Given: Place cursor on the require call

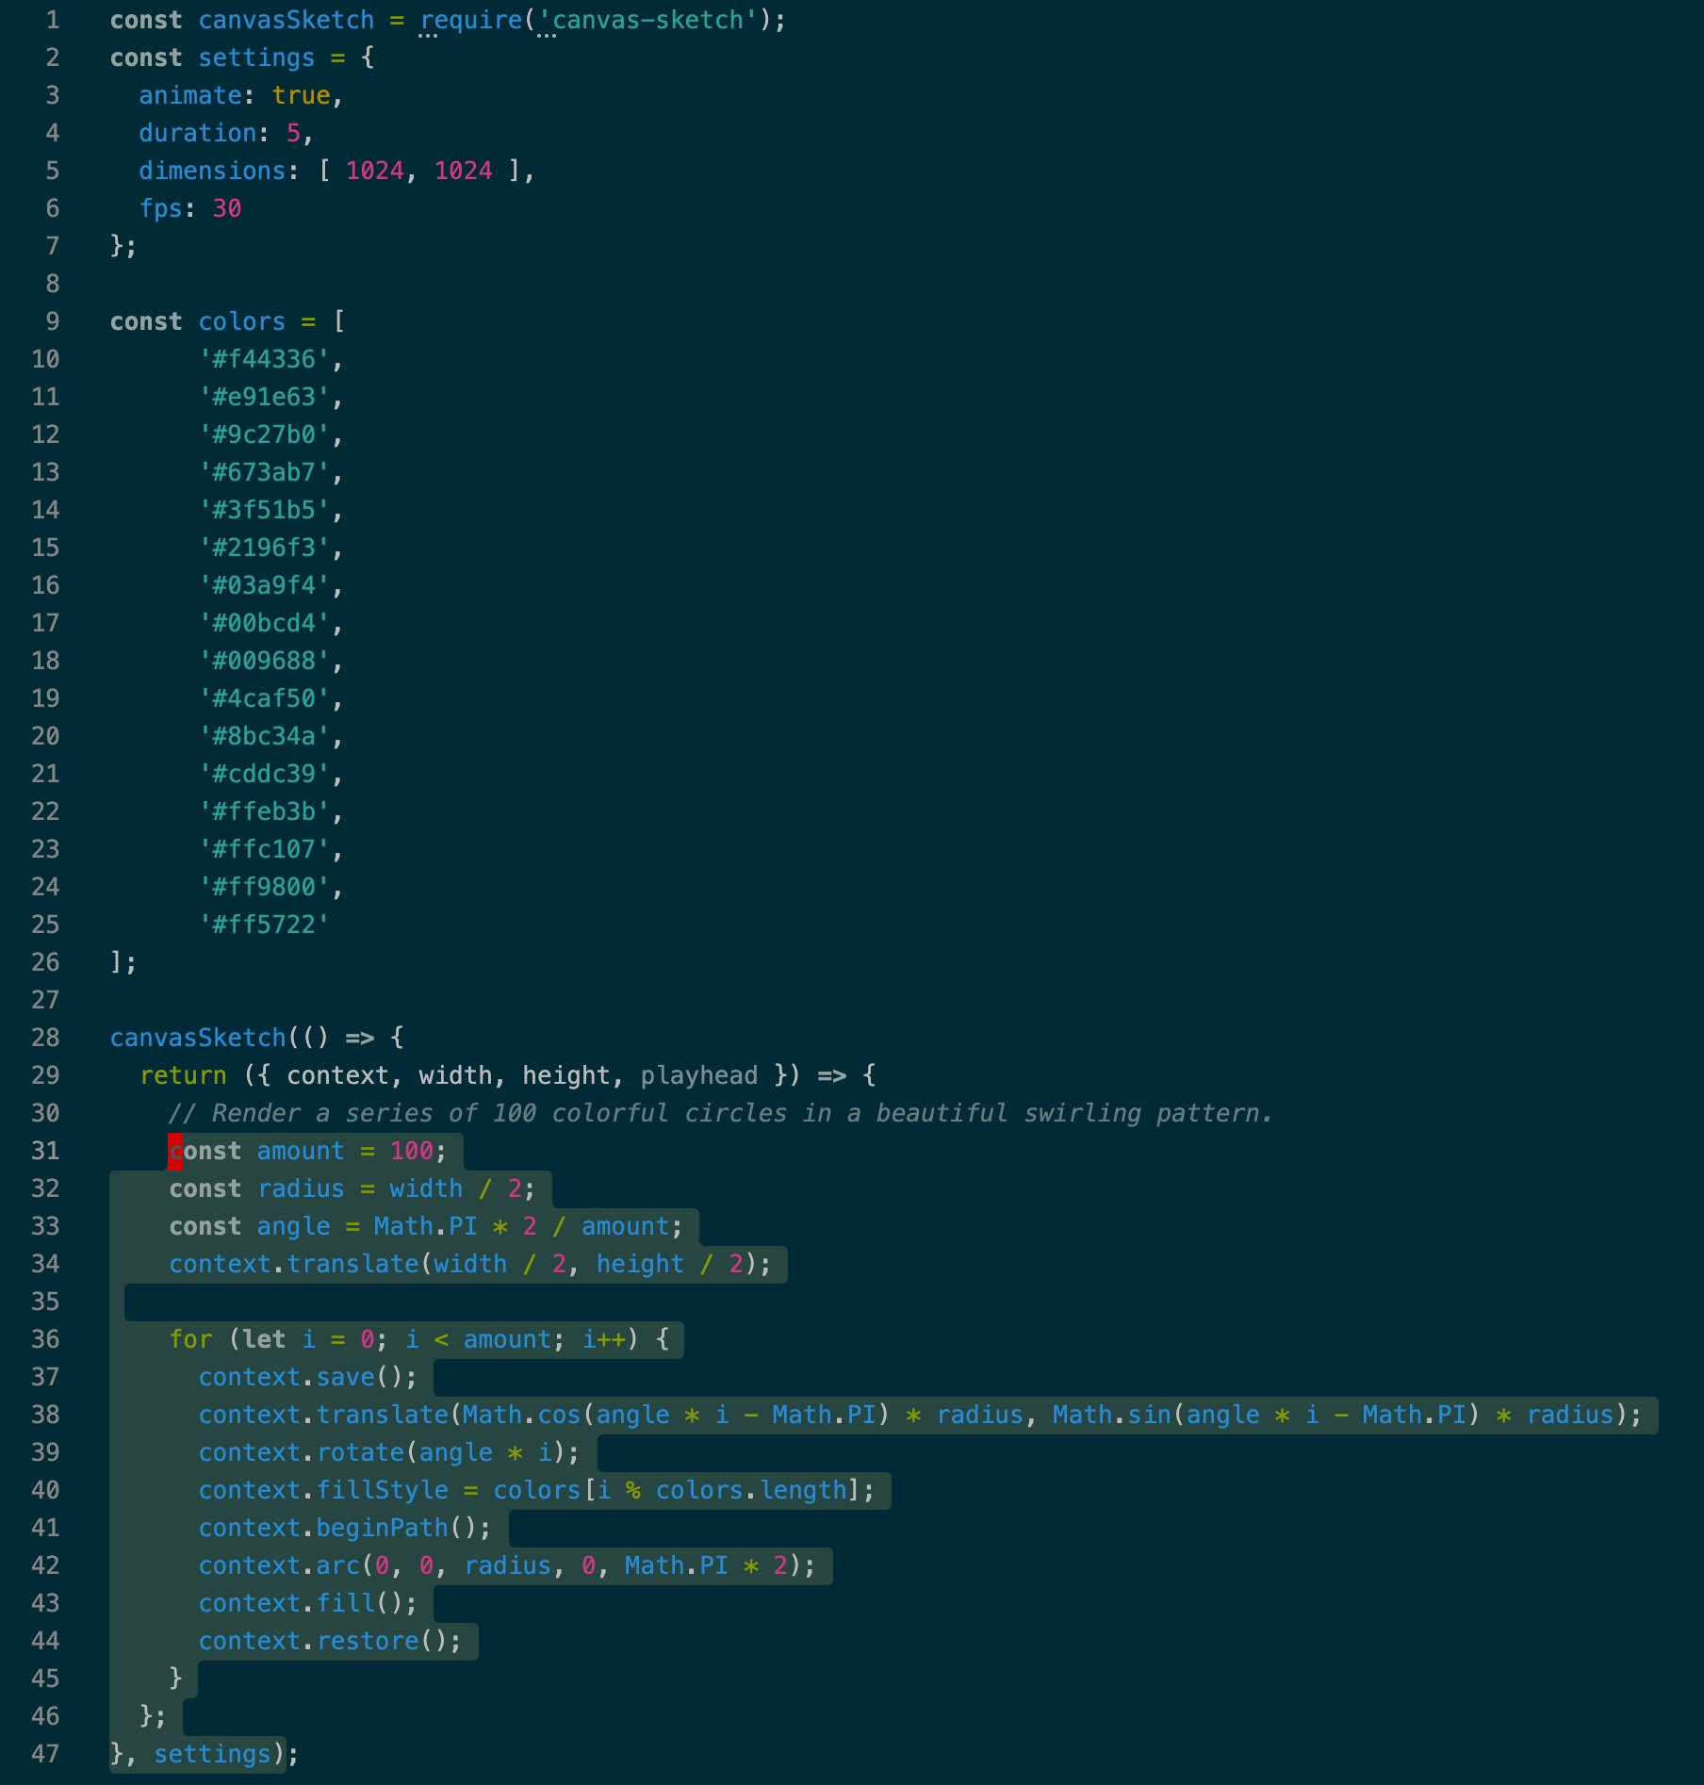Looking at the screenshot, I should pos(470,20).
